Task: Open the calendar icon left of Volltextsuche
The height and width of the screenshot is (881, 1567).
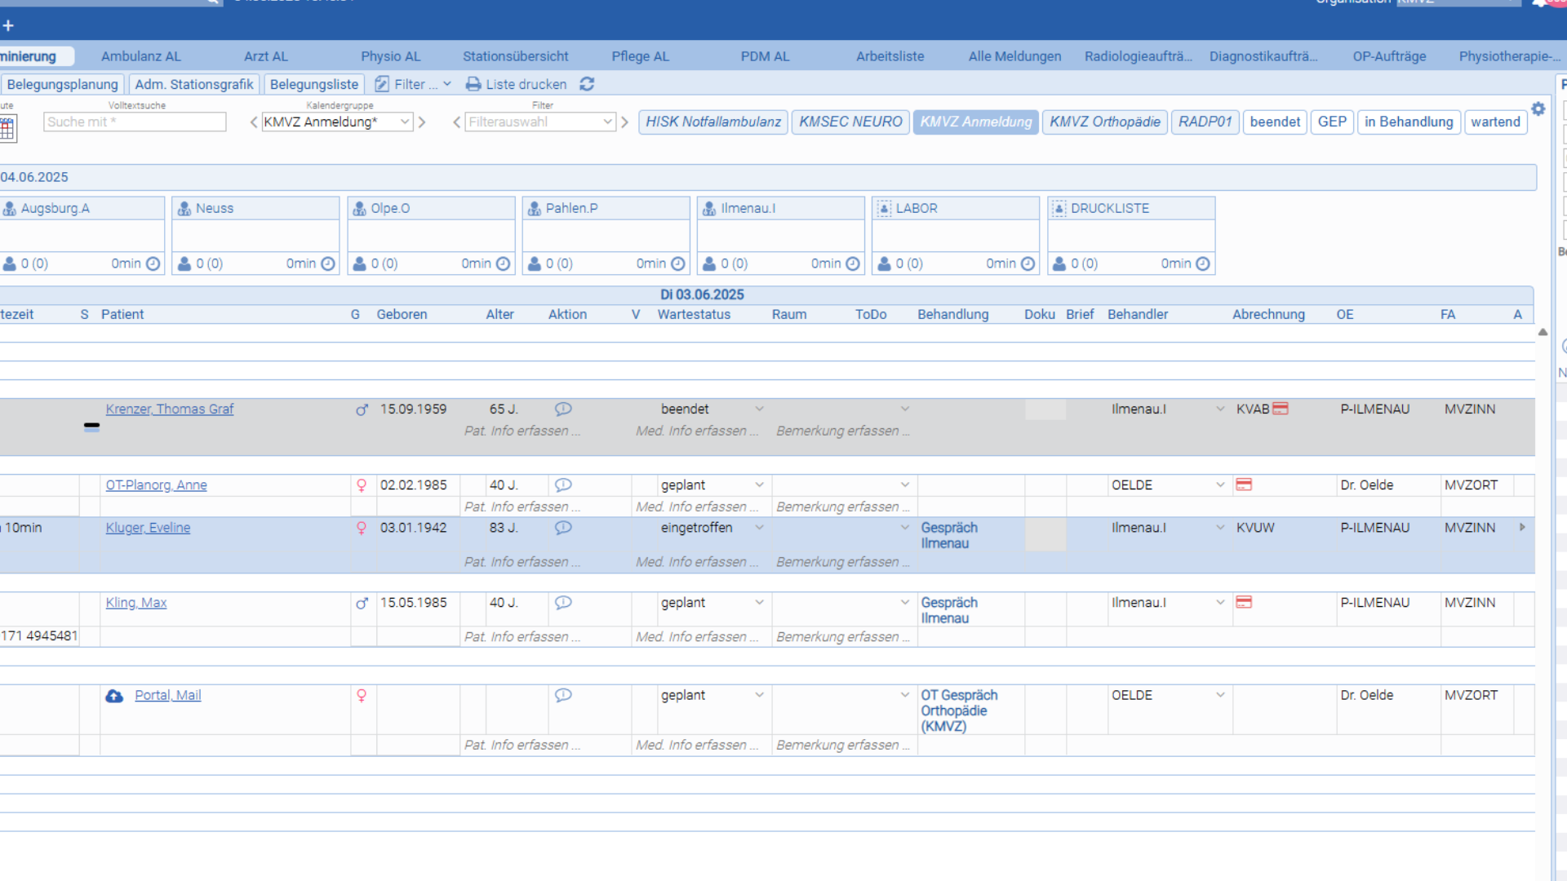Action: 7,127
